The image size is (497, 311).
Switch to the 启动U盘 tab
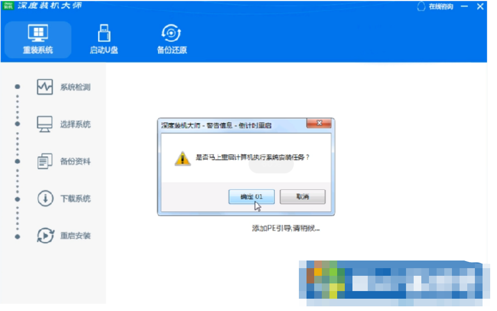(104, 39)
